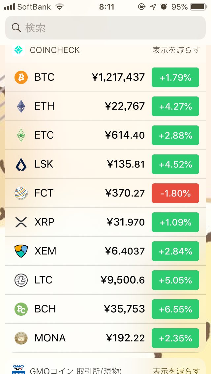The width and height of the screenshot is (211, 374).
Task: Tap the Monacoin MONA icon
Action: click(21, 338)
